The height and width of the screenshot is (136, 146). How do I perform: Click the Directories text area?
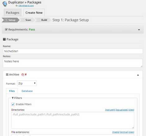tap(73, 120)
